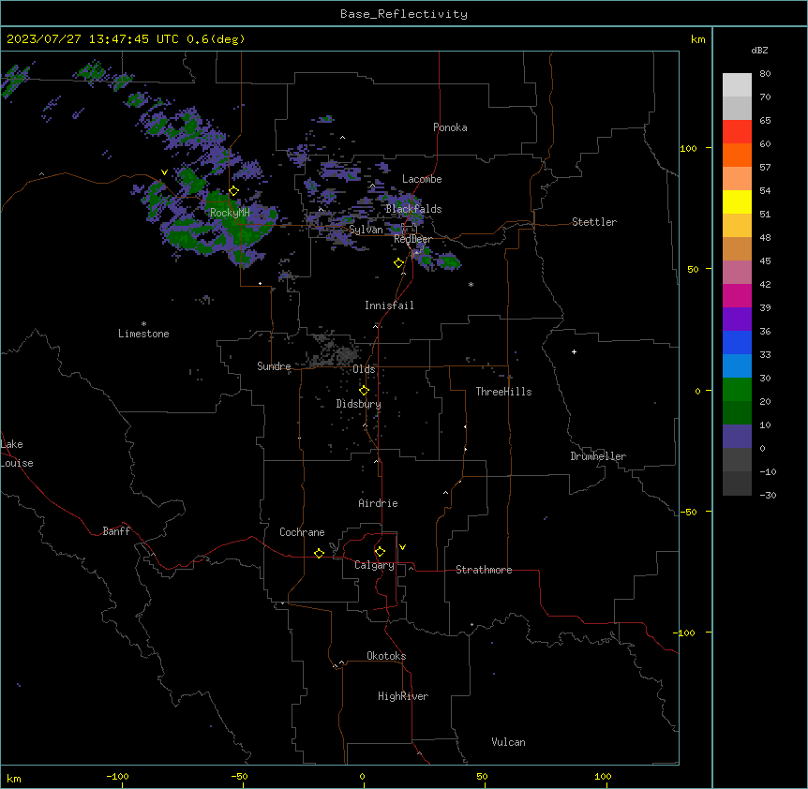Click the Ponoka city label

pos(450,127)
